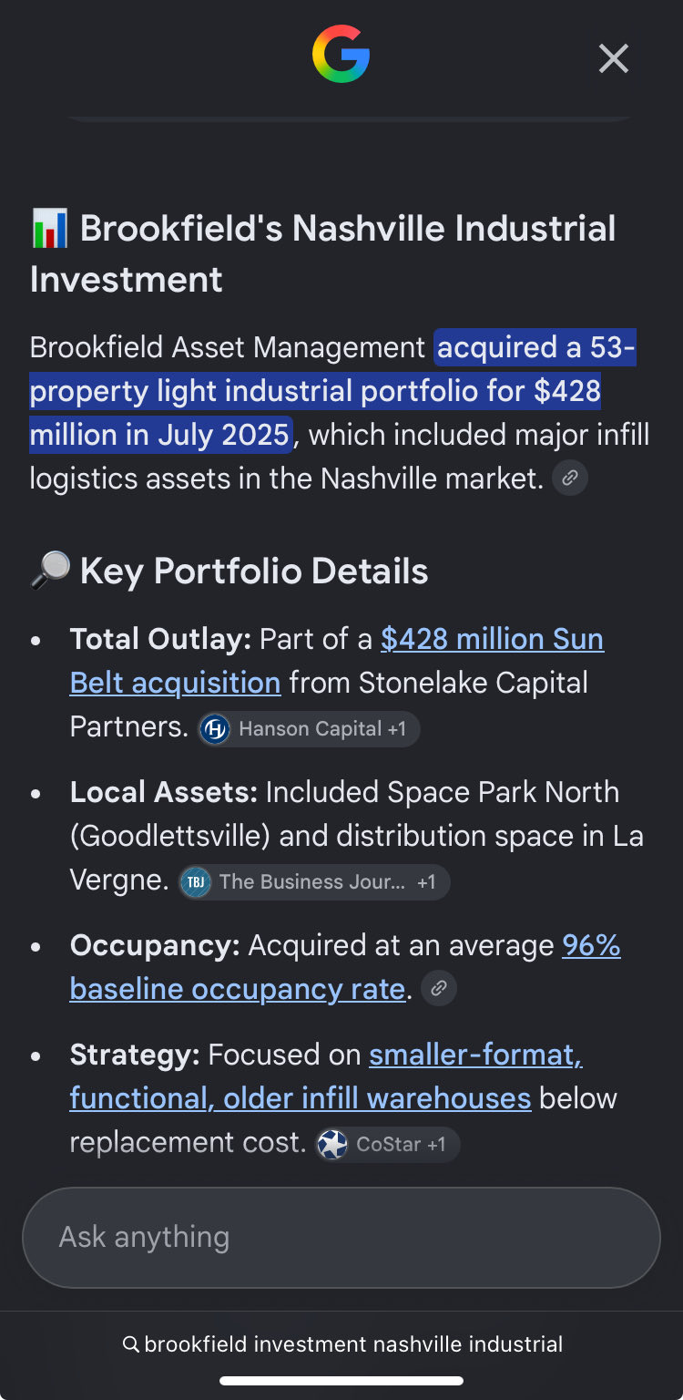
Task: Click the TBJ Business Journal source icon
Action: 195,882
